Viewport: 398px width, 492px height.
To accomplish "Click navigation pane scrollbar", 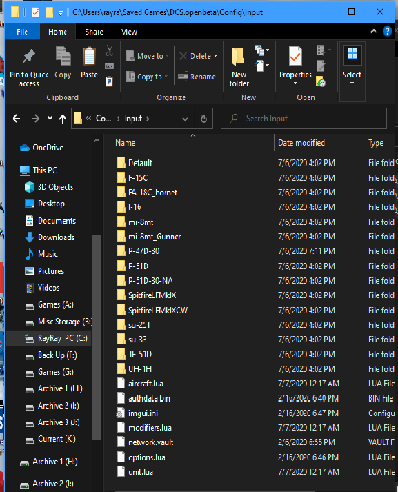I will click(97, 337).
